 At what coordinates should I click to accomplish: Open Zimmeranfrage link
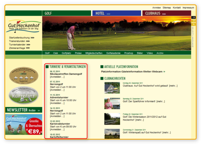[19, 48]
